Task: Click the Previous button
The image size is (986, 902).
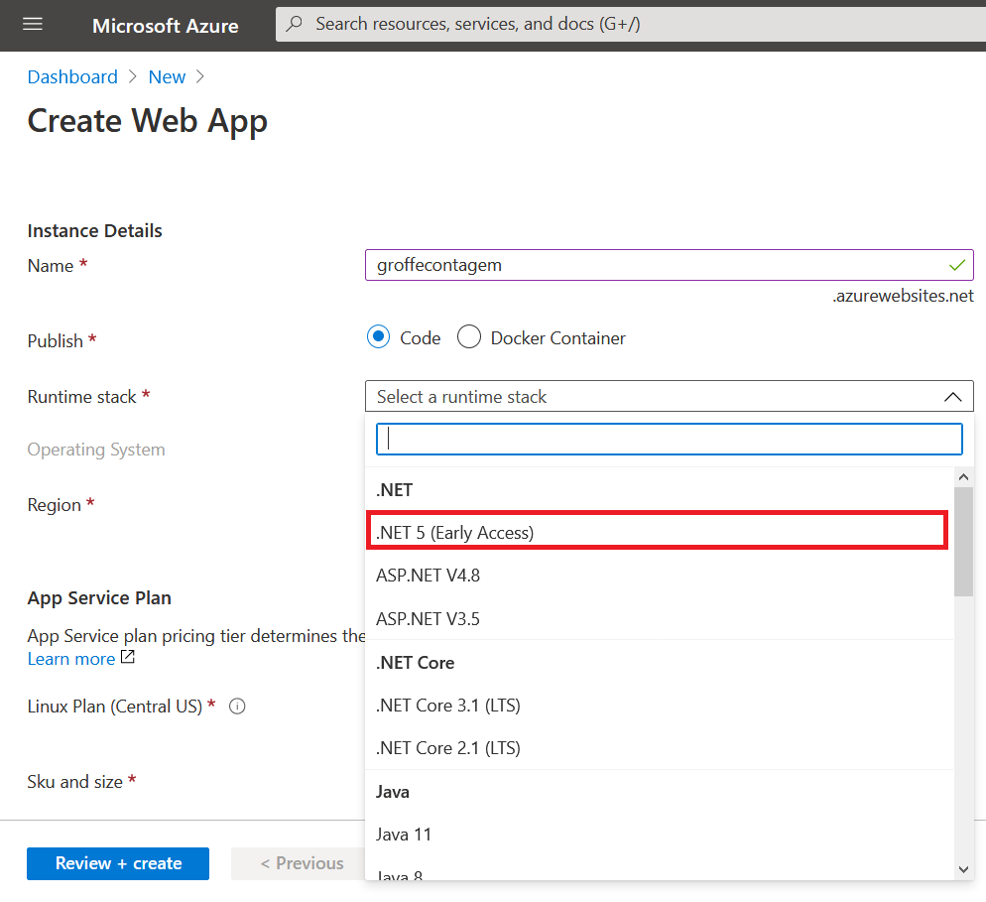Action: (x=301, y=863)
